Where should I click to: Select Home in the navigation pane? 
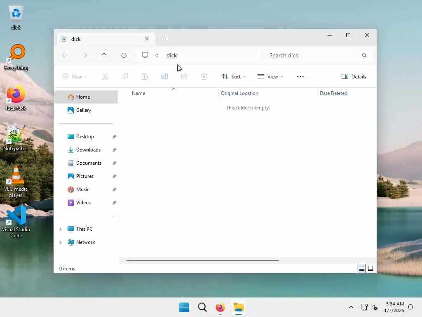(x=86, y=97)
